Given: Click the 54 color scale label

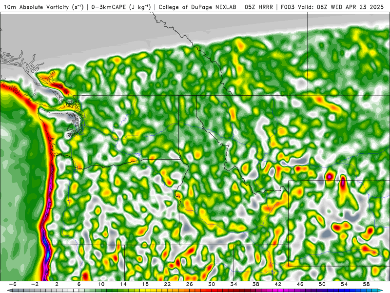Looking at the screenshot, I should 344,284.
